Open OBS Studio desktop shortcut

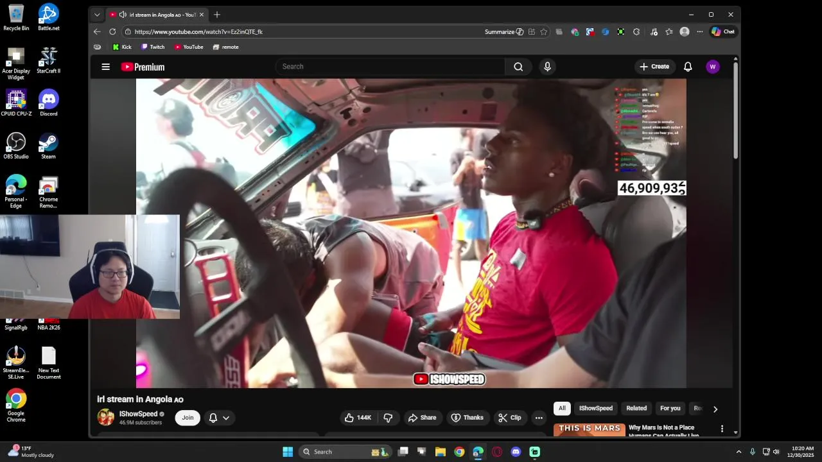coord(16,146)
